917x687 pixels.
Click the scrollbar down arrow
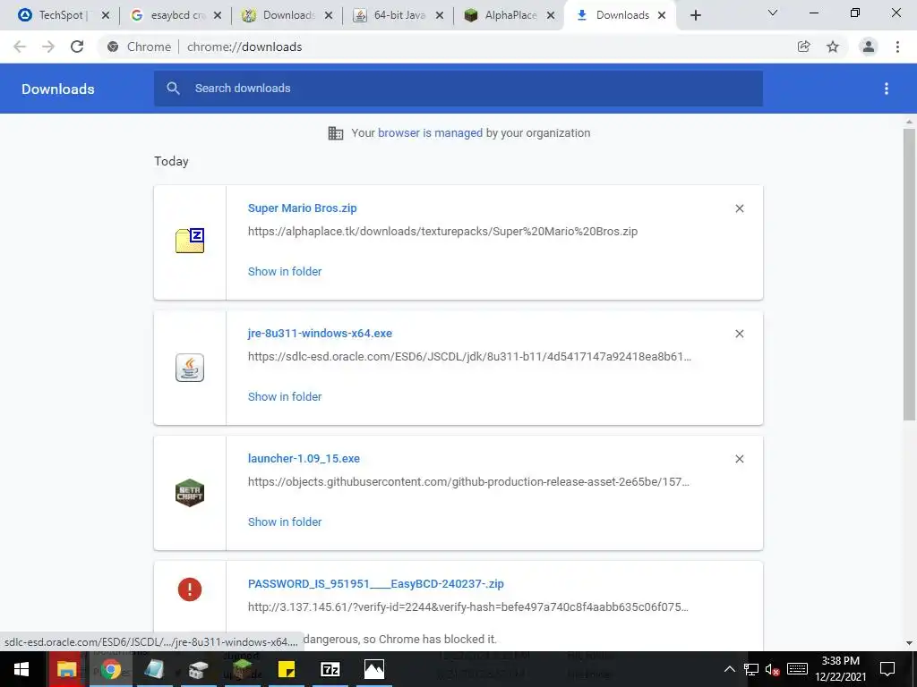click(909, 644)
